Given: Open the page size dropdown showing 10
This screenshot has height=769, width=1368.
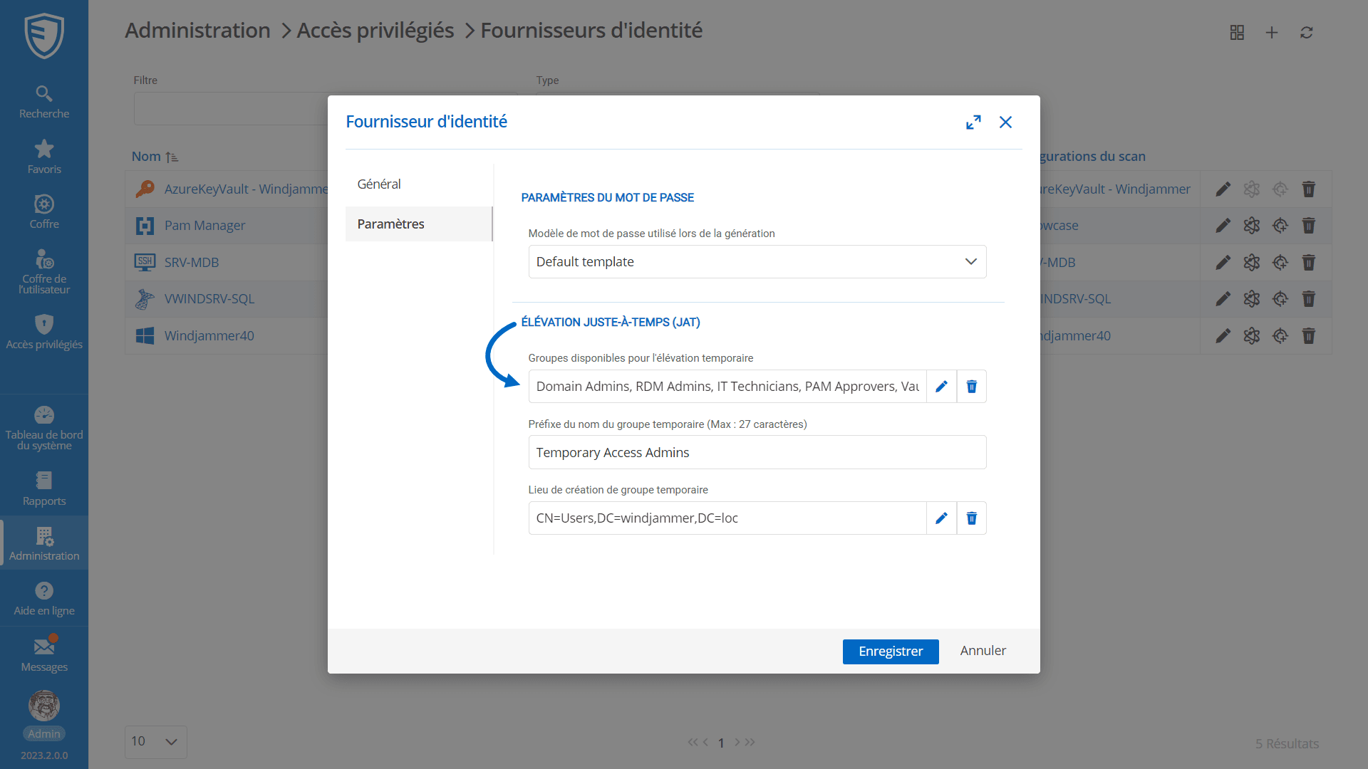Looking at the screenshot, I should pos(155,742).
